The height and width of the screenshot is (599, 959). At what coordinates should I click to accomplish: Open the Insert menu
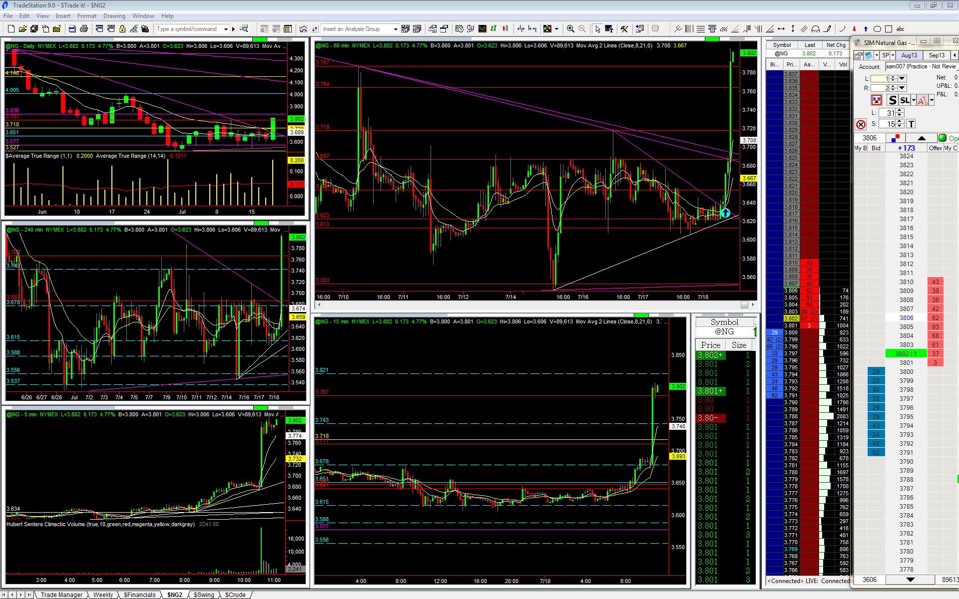[63, 16]
